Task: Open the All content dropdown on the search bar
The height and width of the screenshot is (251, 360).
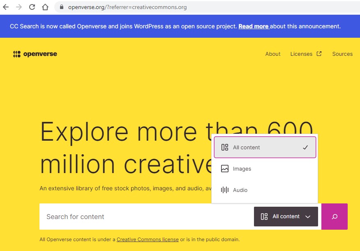Action: coord(286,216)
